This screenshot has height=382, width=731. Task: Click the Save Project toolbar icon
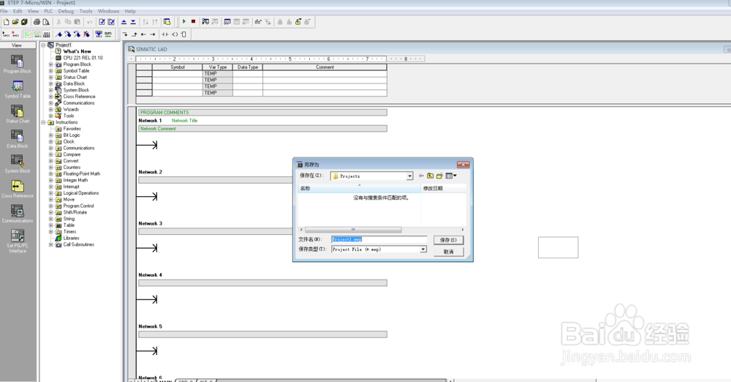pyautogui.click(x=24, y=22)
